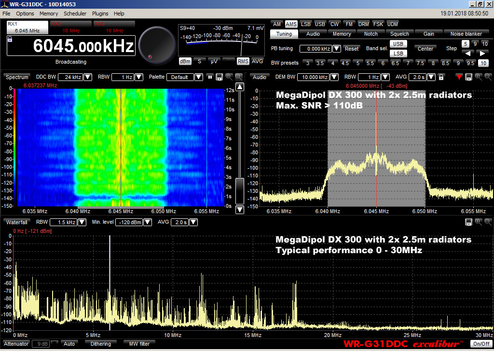
Task: Select the dBm units below the signal meter
Action: 185,61
